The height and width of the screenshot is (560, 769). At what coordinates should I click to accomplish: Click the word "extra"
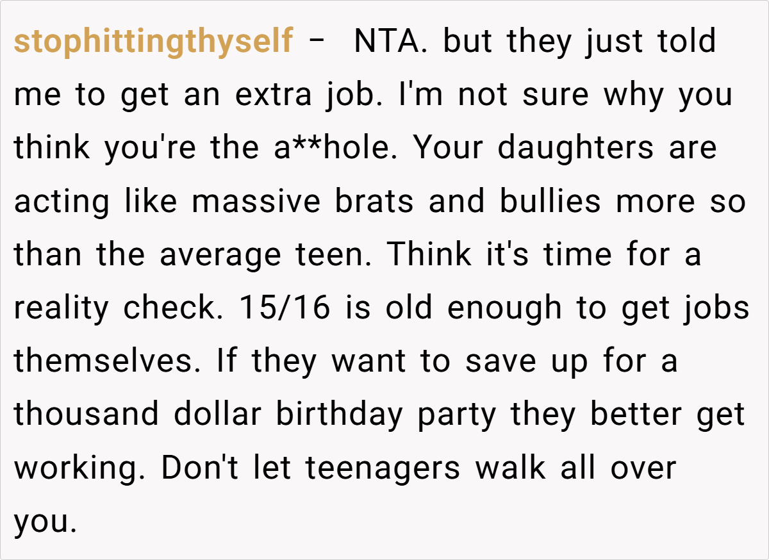[x=274, y=95]
